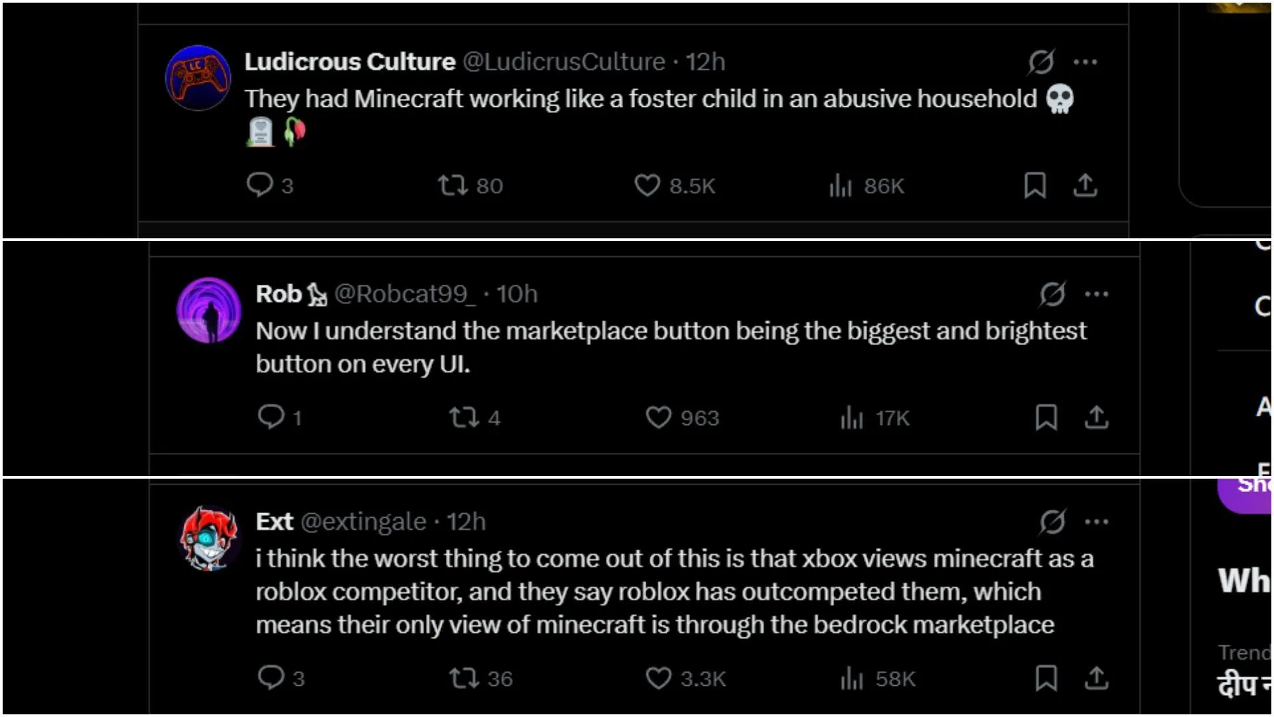The height and width of the screenshot is (717, 1274).
Task: View 58K views analytics on Ext's tweet
Action: pos(878,678)
